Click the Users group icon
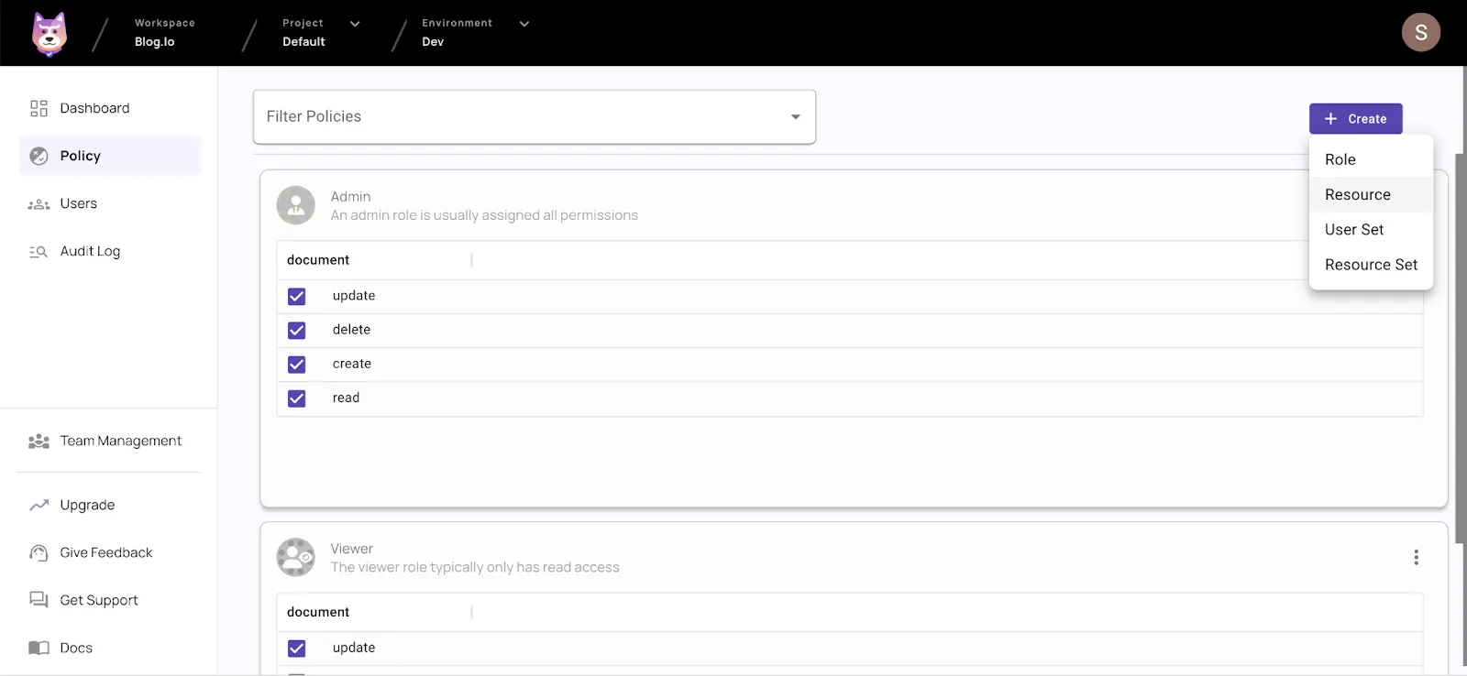The width and height of the screenshot is (1467, 676). [39, 204]
